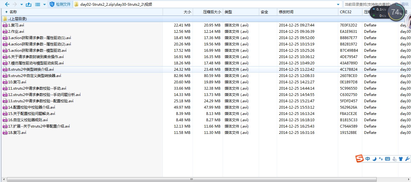Click file icon of 6.关于请求参数封装到集合操作.avi
The height and width of the screenshot is (182, 411).
[5, 57]
